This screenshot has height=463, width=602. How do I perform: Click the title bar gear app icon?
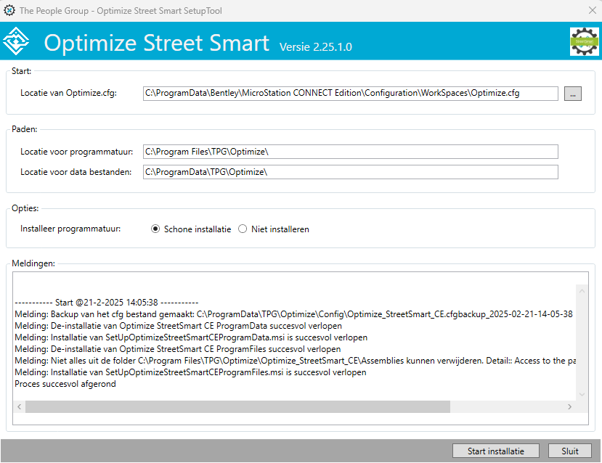point(9,10)
